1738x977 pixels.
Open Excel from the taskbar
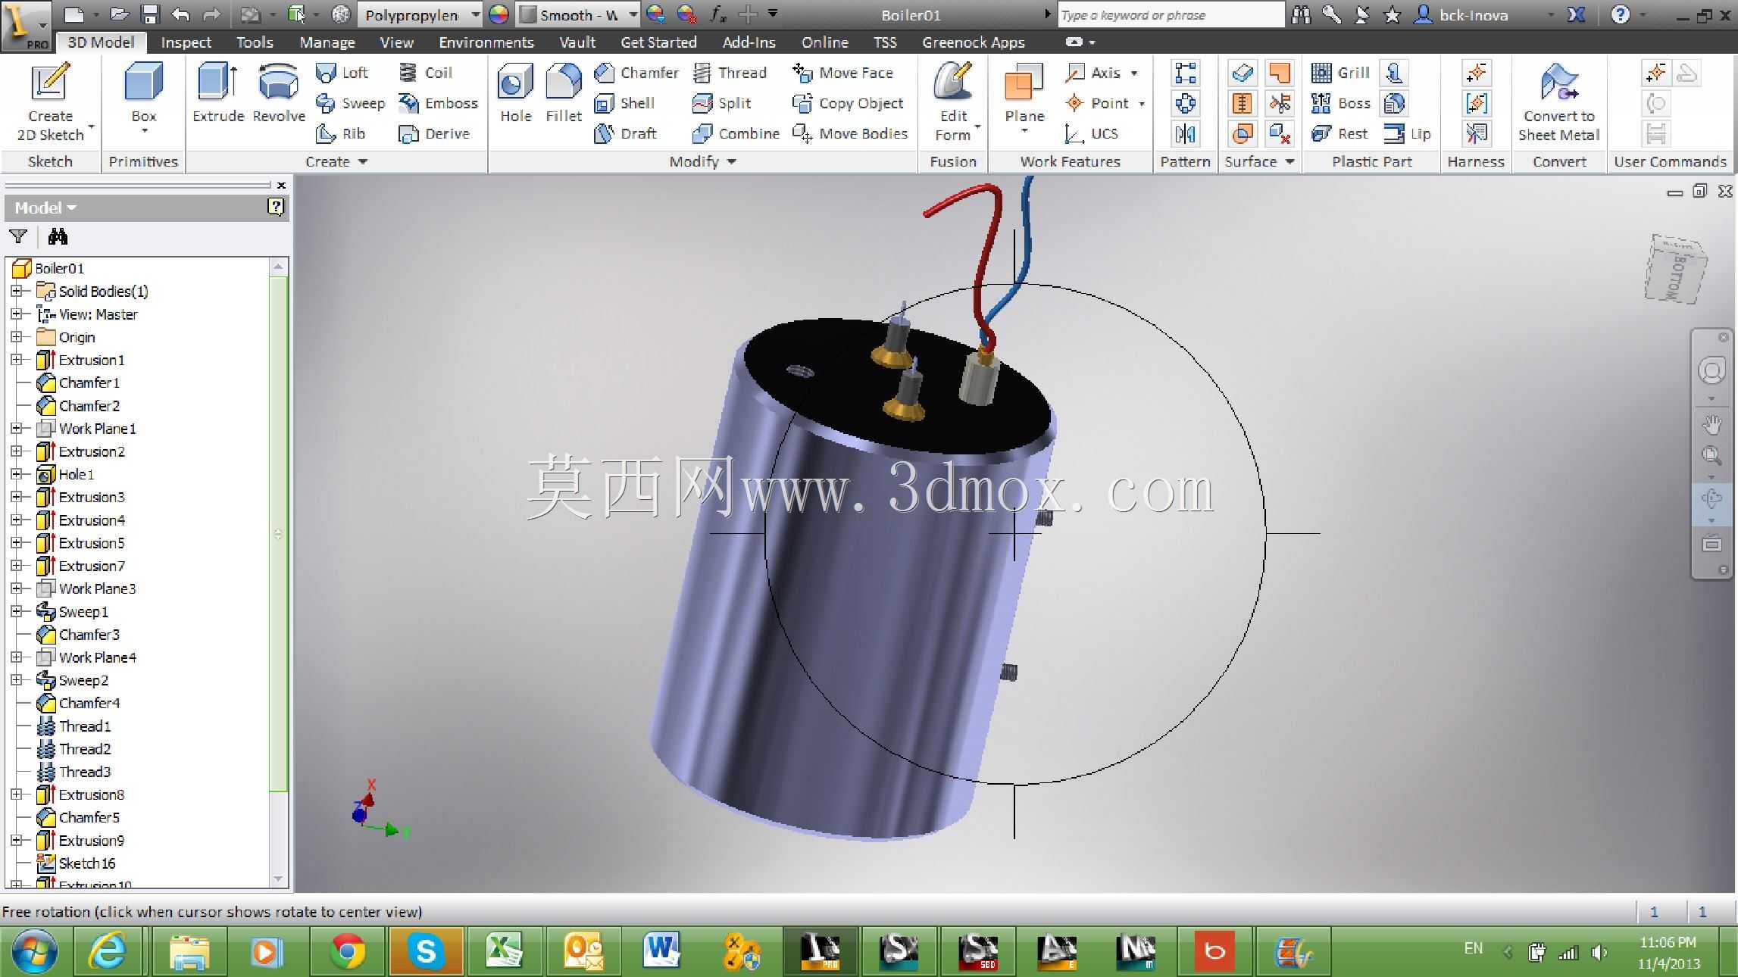505,951
